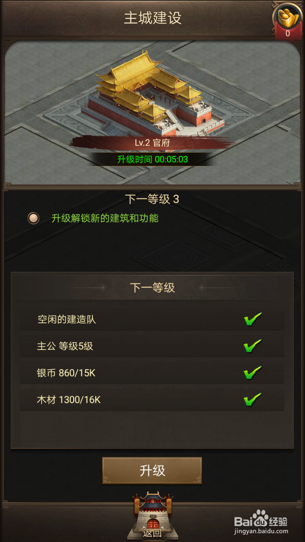Click the checkmark next to wood 1300/16K
The image size is (305, 542).
[x=253, y=399]
